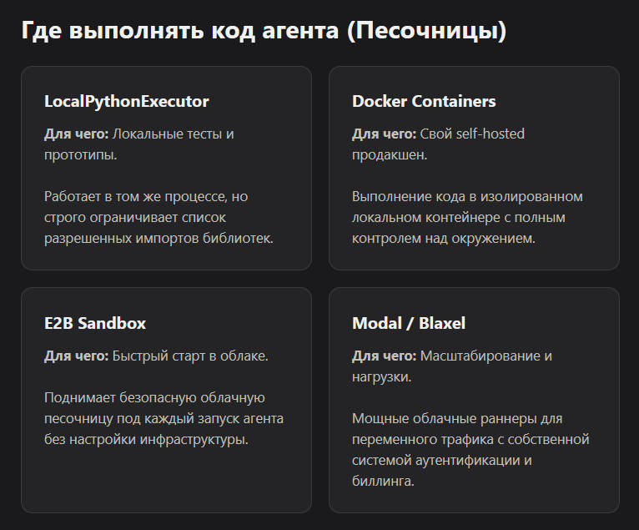Click the text 'Масштабирование и нагрузки'
Screen dimensions: 639x530
[452, 366]
